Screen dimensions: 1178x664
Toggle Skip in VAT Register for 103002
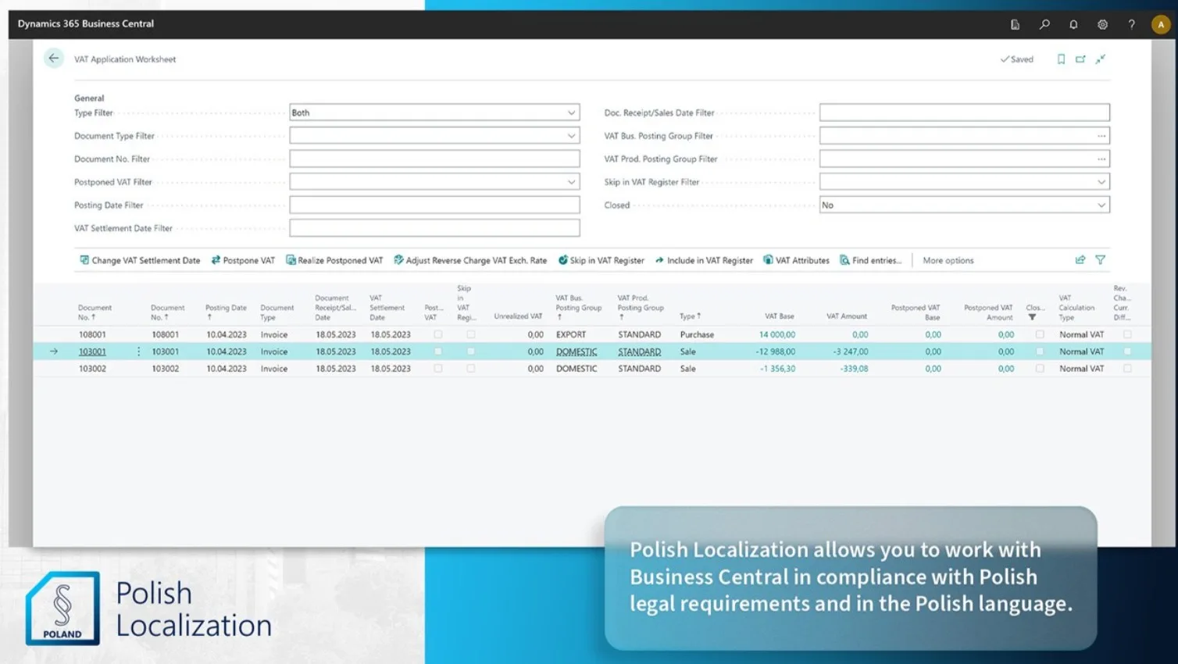pos(471,369)
